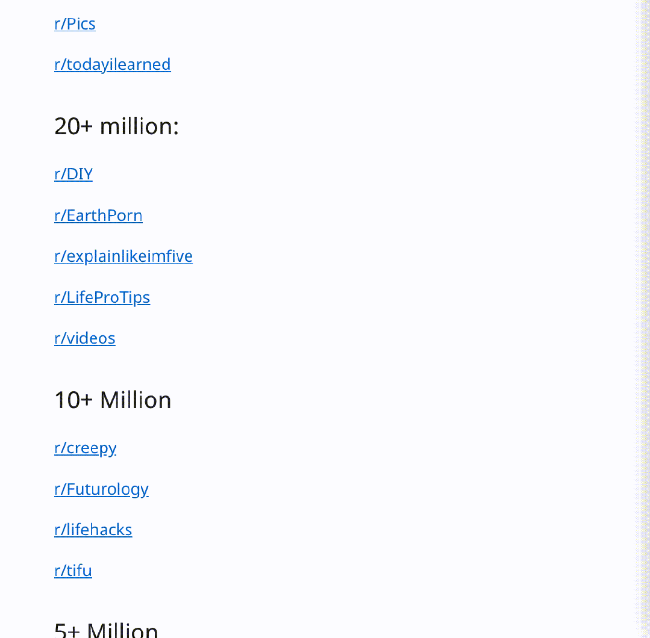Select the "10+ Million" heading

113,400
